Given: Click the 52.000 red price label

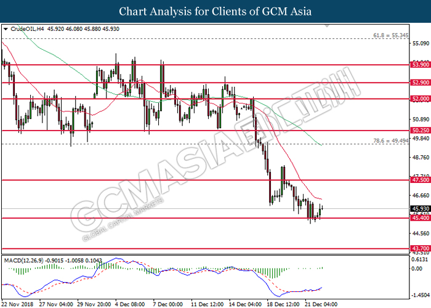Looking at the screenshot, I should point(421,99).
